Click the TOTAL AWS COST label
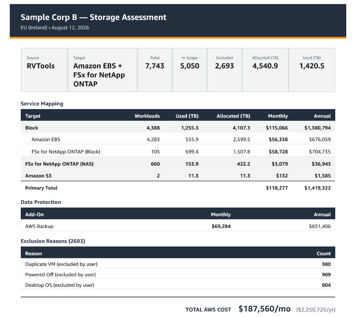The height and width of the screenshot is (317, 354). pos(208,310)
